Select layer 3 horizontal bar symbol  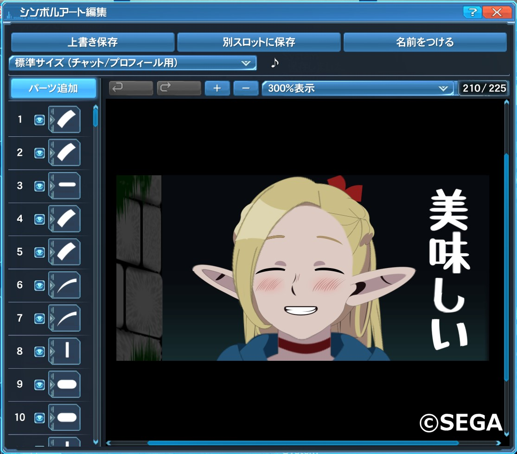tap(64, 185)
